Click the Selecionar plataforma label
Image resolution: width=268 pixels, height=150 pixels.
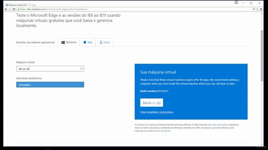tap(29, 78)
